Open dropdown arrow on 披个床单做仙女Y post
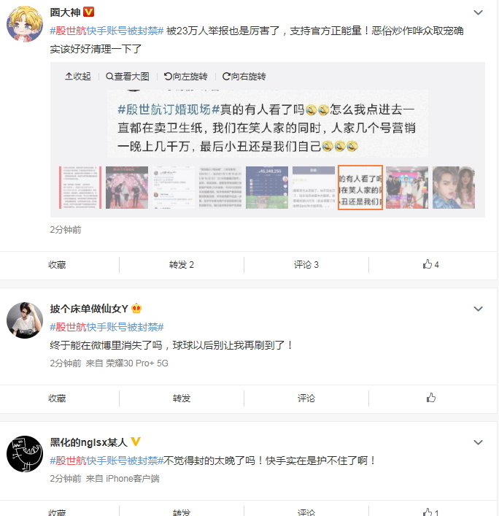499x516 pixels. click(x=478, y=309)
